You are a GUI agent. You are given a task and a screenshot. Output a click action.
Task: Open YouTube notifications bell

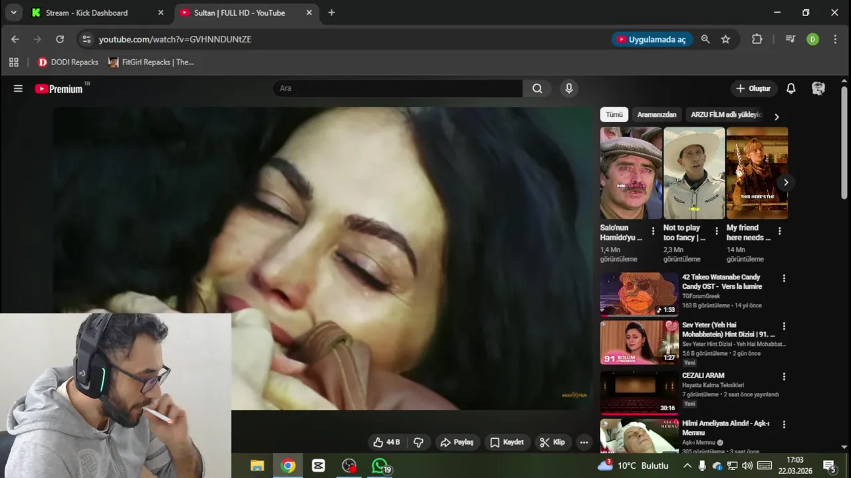791,88
